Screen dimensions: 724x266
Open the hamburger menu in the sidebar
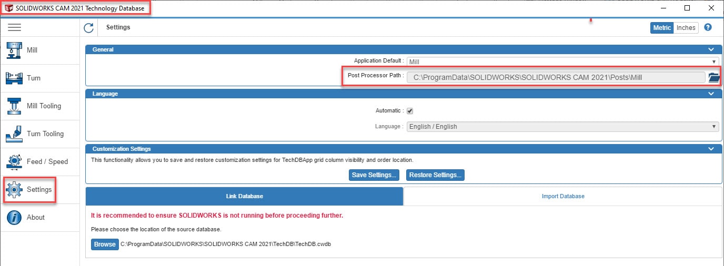tap(14, 27)
